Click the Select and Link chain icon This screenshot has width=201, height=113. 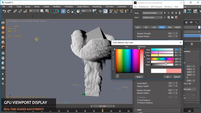coord(15,11)
